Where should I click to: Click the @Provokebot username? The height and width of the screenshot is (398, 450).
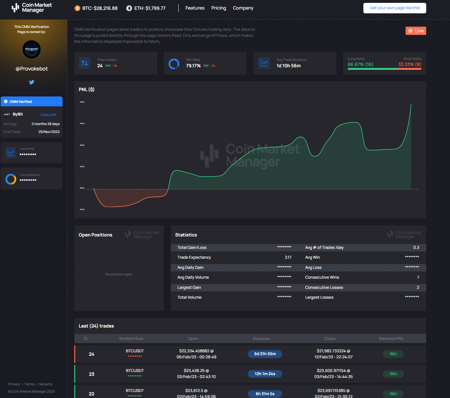(32, 69)
